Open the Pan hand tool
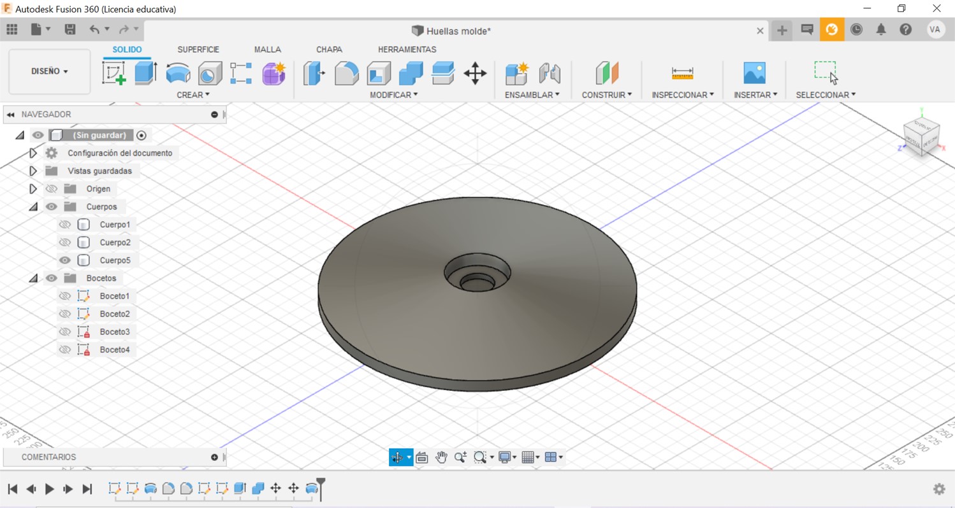Screen dimensions: 955x508 click(x=441, y=457)
